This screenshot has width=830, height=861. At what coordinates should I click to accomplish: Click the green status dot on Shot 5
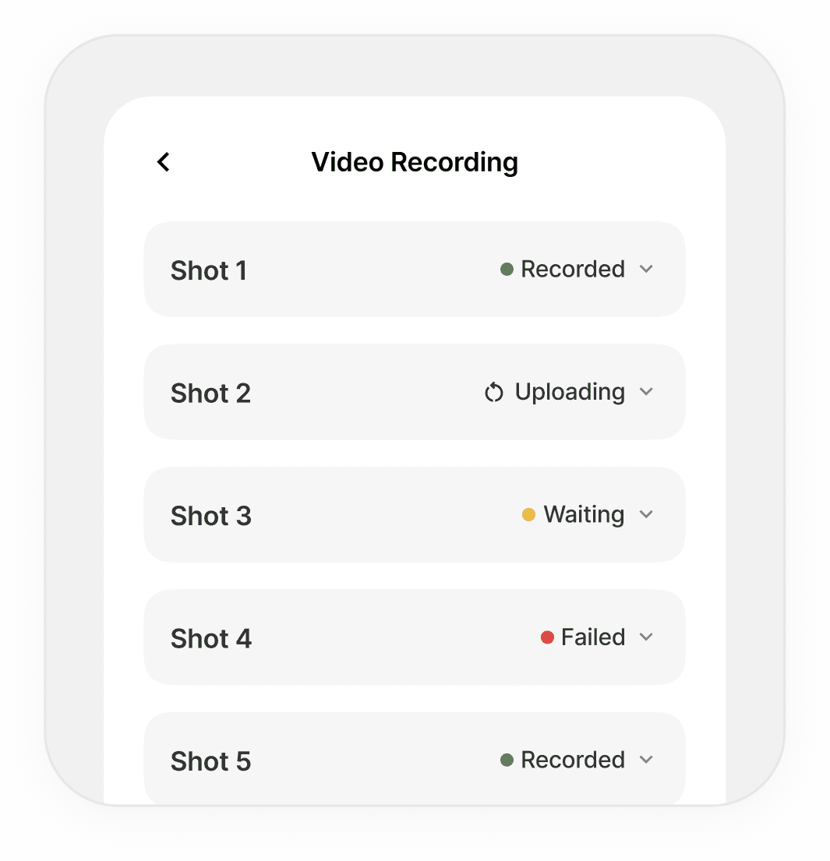tap(507, 760)
